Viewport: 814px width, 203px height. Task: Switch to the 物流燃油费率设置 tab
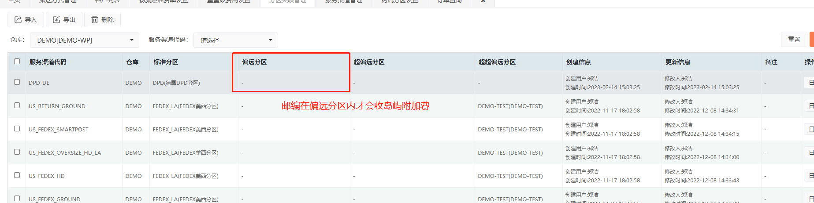[164, 2]
